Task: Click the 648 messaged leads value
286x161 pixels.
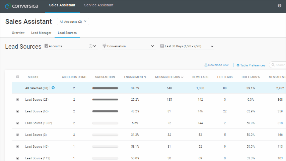Action: click(x=169, y=88)
